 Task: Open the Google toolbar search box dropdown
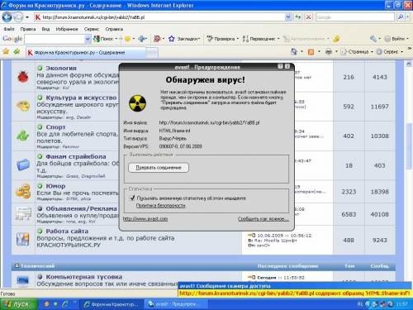point(88,39)
